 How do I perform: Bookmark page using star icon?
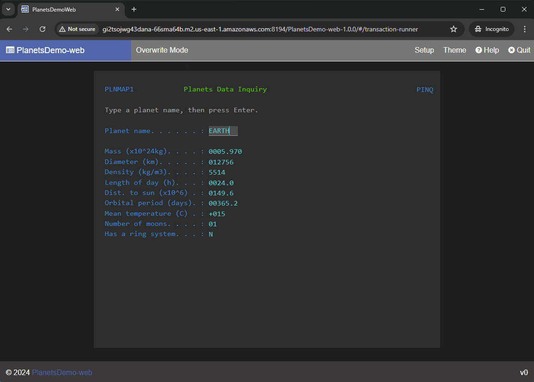tap(454, 29)
